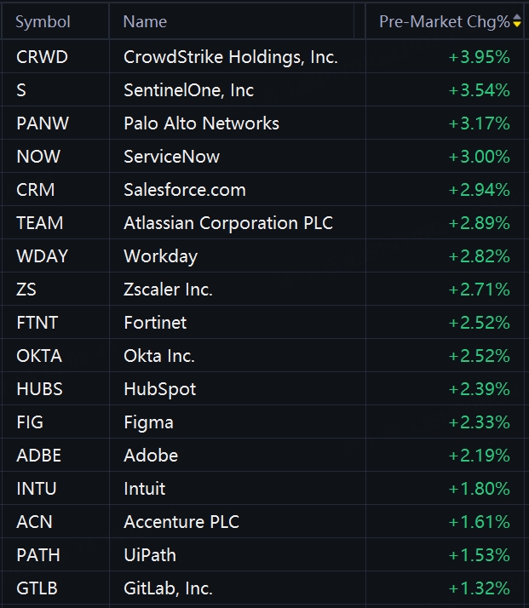The width and height of the screenshot is (529, 608).
Task: Open PANW symbol
Action: point(43,123)
